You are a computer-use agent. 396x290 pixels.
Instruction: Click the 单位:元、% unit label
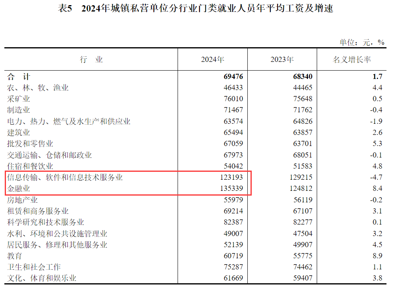point(362,42)
